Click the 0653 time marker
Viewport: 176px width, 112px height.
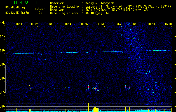click(51, 24)
